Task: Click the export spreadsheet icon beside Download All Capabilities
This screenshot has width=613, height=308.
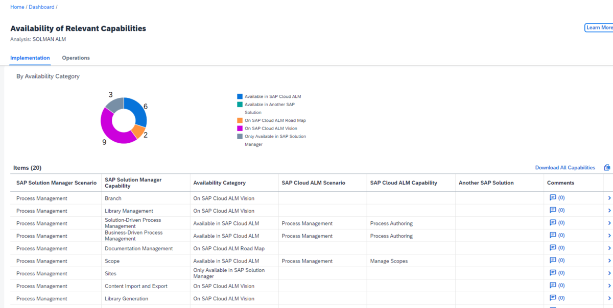Action: [x=607, y=167]
